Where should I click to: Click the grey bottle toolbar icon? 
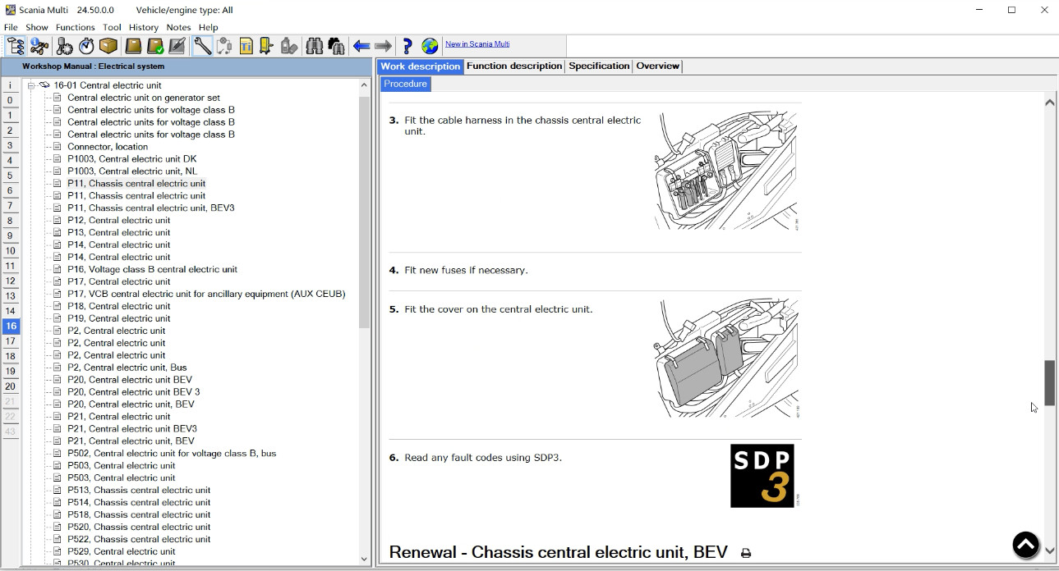(289, 46)
